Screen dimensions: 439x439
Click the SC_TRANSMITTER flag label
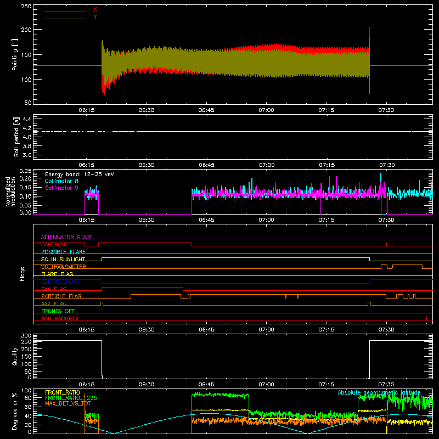(x=64, y=267)
